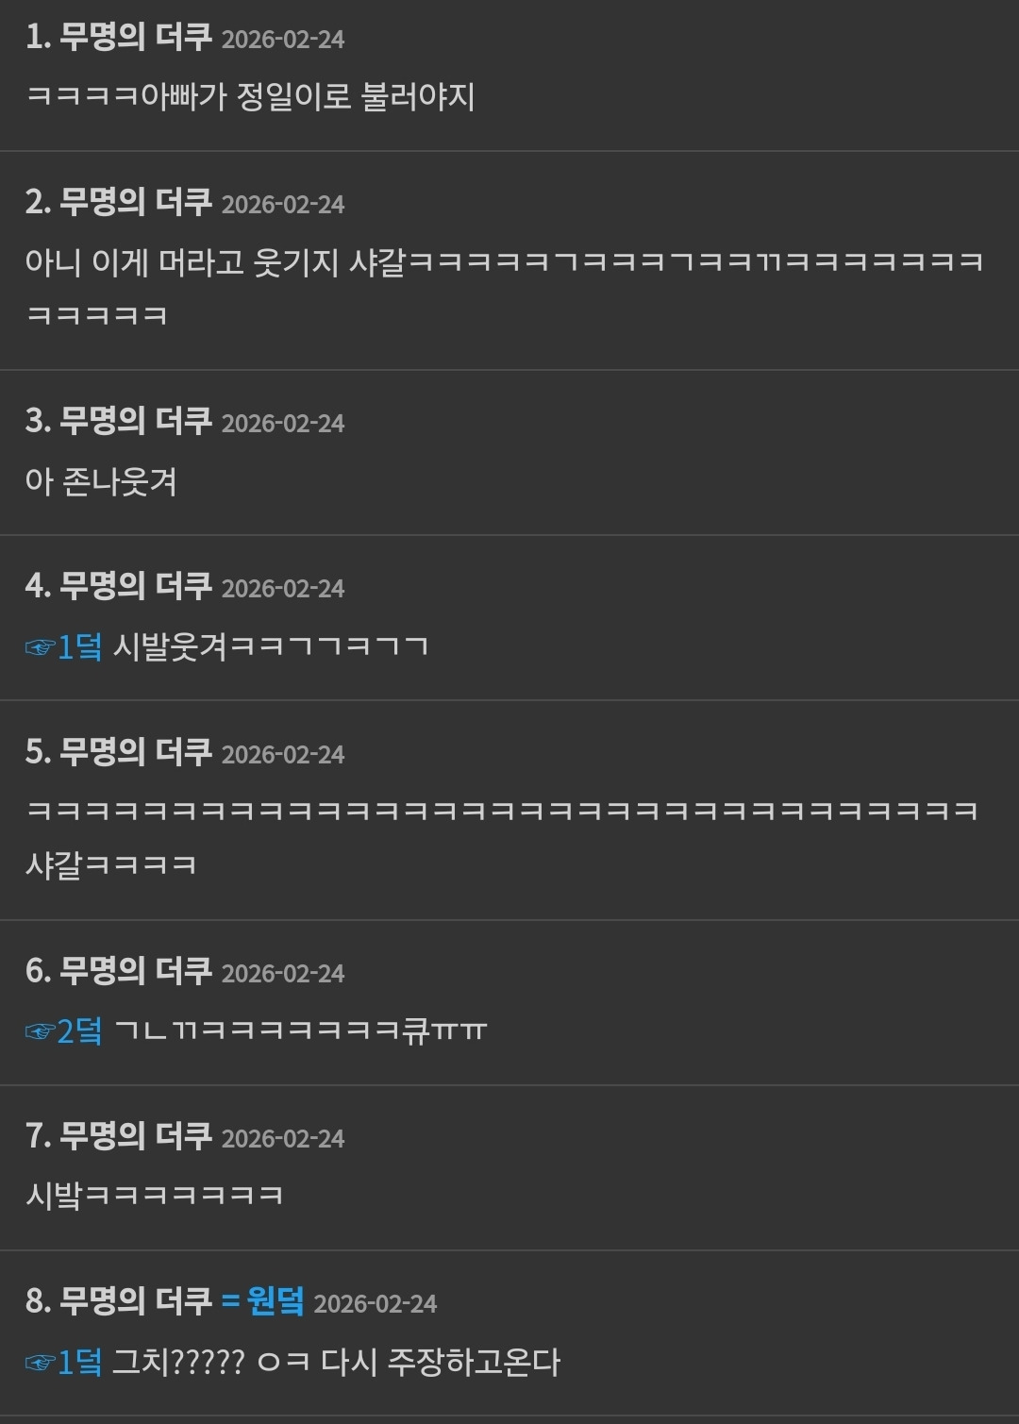This screenshot has width=1019, height=1424.
Task: Select the =원덬 badge on comment 8
Action: coord(263,1301)
